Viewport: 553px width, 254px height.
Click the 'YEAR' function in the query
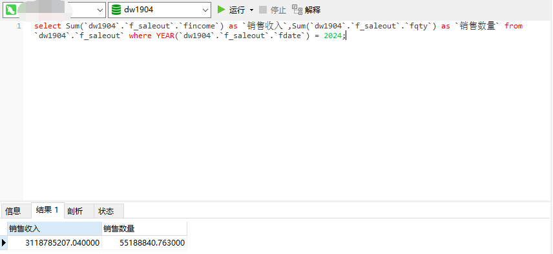click(165, 36)
